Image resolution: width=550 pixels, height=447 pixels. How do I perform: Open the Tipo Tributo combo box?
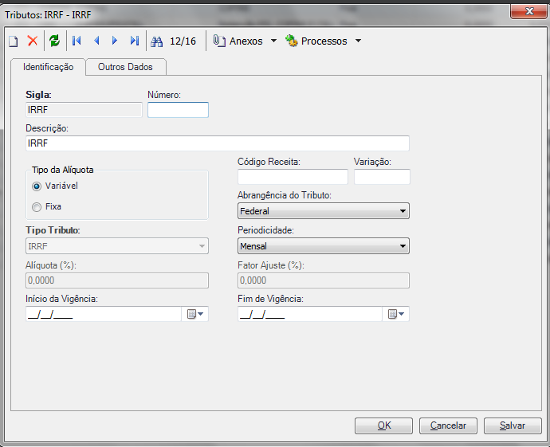tap(117, 246)
